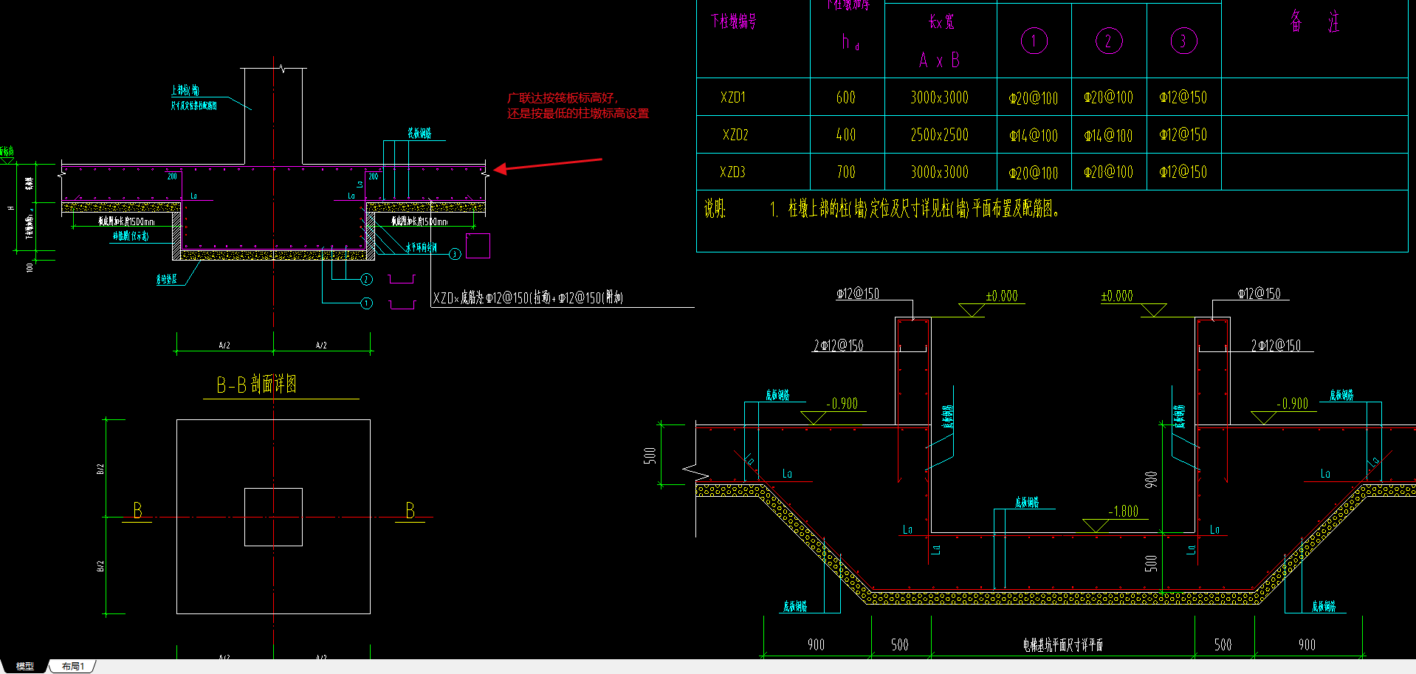Click the 筏板钢筋 leader label
This screenshot has height=674, width=1416.
419,134
